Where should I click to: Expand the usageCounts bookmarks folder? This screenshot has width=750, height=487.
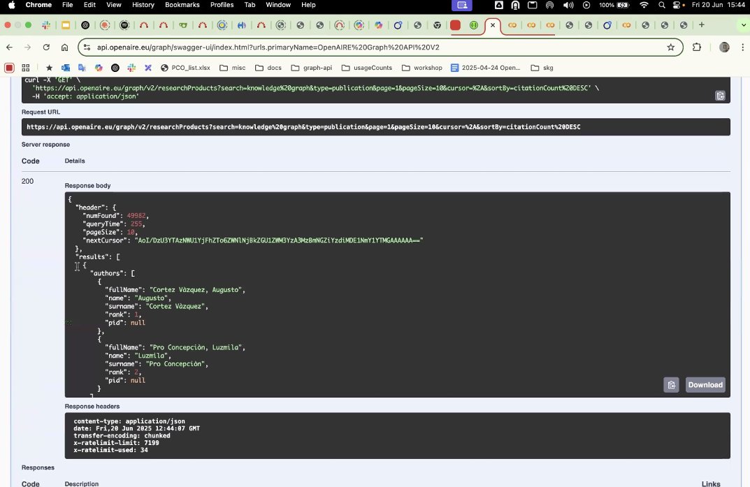click(x=367, y=68)
